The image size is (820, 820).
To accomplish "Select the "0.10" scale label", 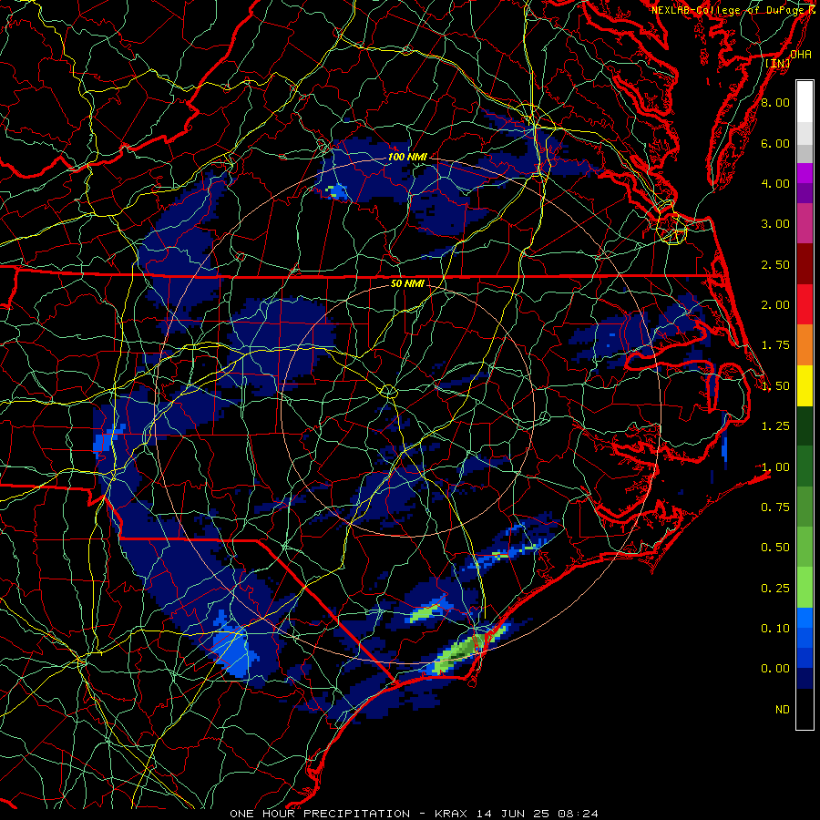I will click(775, 629).
